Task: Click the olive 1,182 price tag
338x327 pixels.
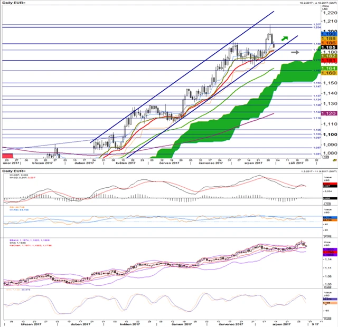Action: coord(329,56)
